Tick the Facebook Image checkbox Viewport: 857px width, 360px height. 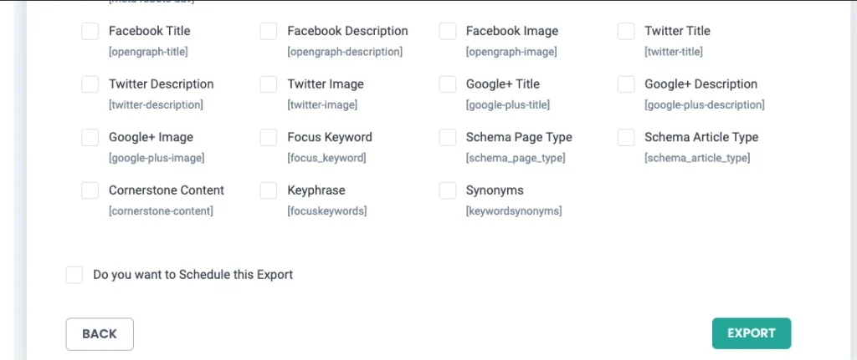coord(448,32)
